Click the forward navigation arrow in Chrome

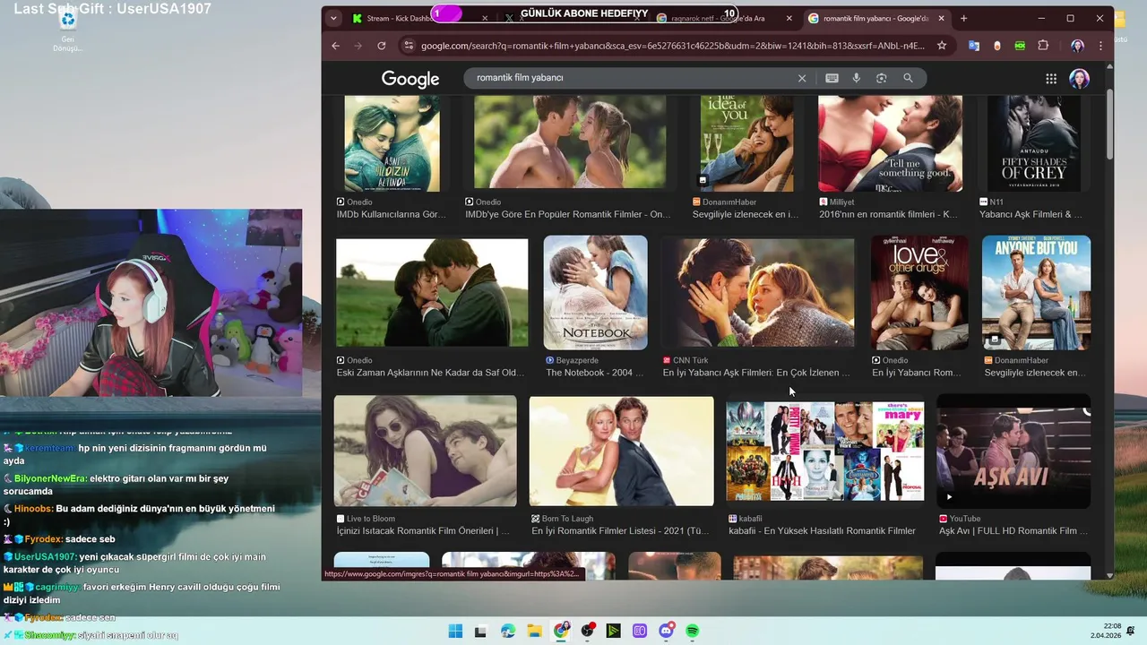click(x=358, y=46)
